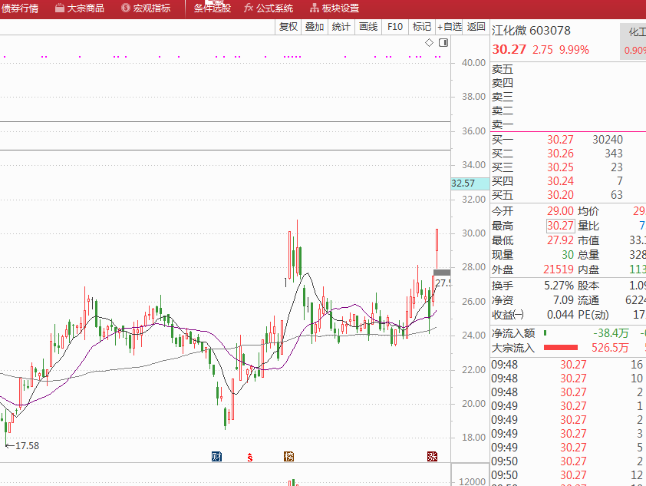Click the 9.99% change percentage

coord(574,50)
